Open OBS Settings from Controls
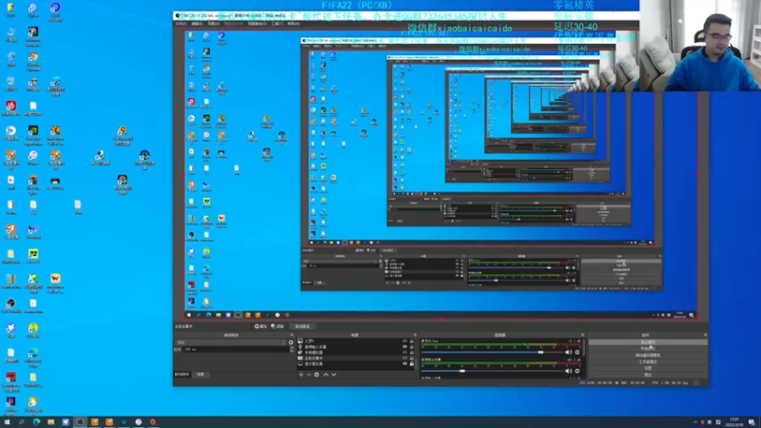This screenshot has height=428, width=761. tap(648, 368)
